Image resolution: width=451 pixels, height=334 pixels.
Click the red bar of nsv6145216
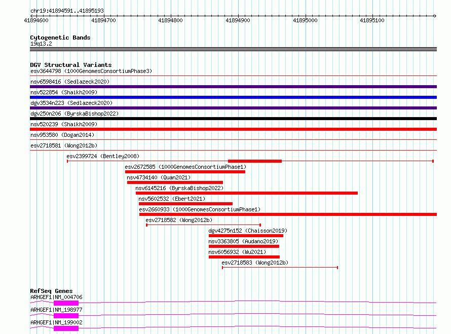247,193
